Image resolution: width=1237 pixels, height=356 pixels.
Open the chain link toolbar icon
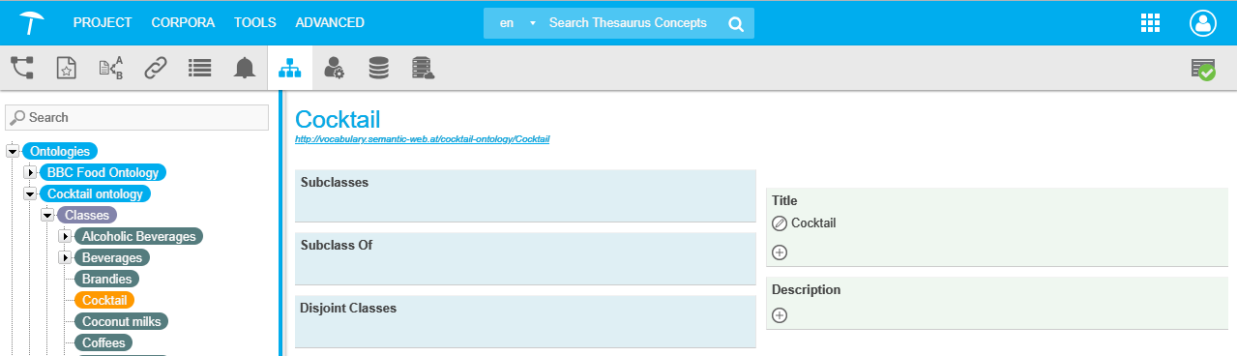(156, 68)
